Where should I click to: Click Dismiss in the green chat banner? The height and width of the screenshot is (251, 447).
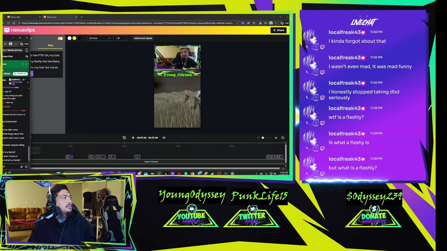pos(7,74)
